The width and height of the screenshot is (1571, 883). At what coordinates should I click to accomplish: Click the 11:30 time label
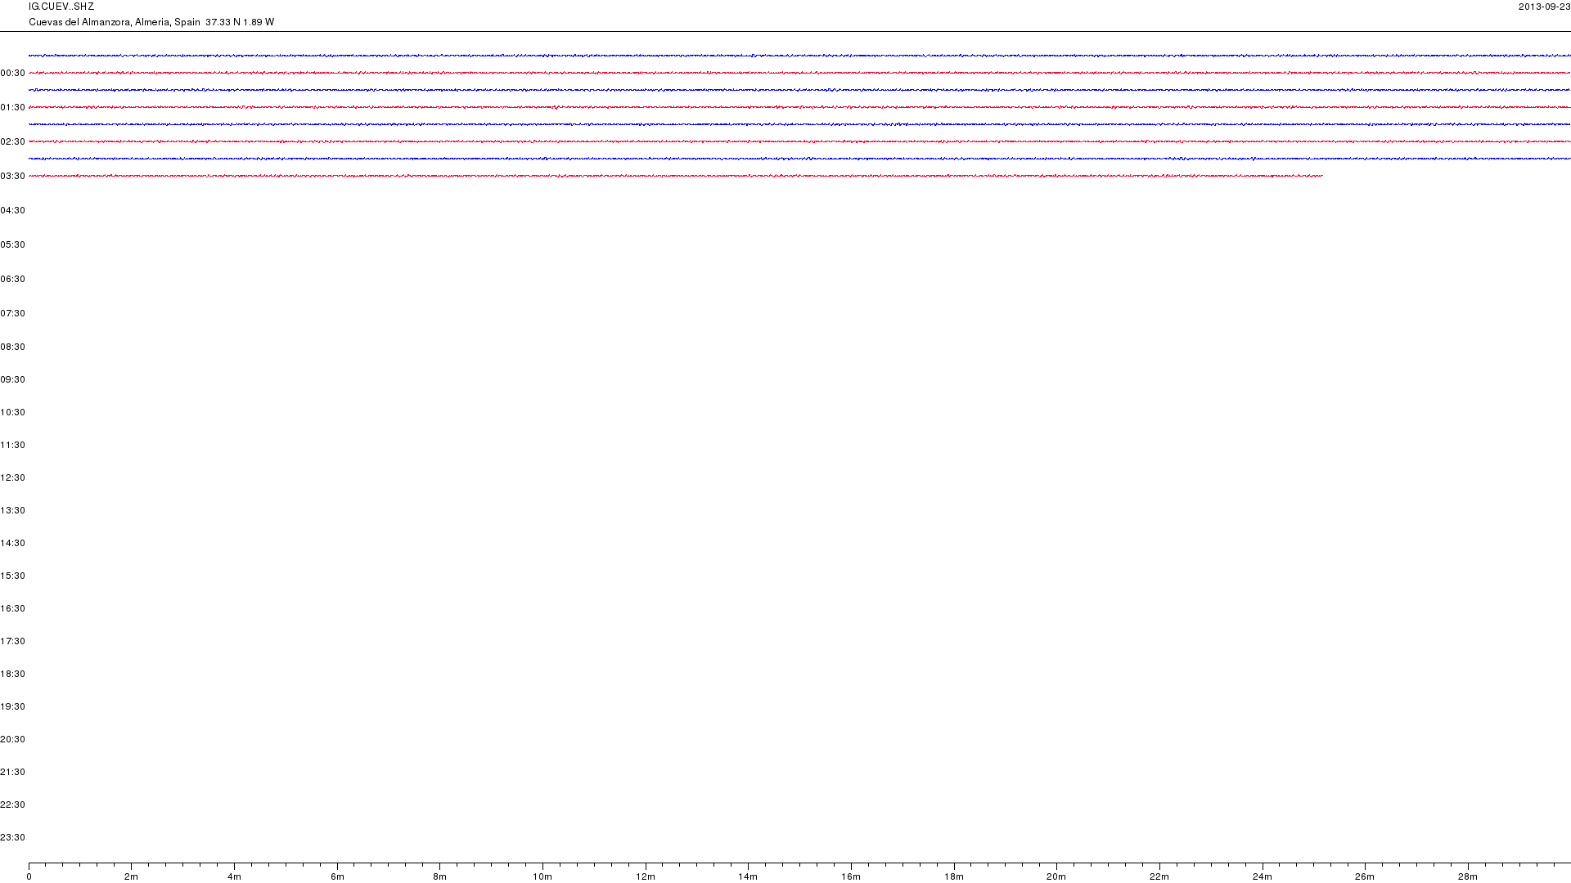click(x=13, y=446)
